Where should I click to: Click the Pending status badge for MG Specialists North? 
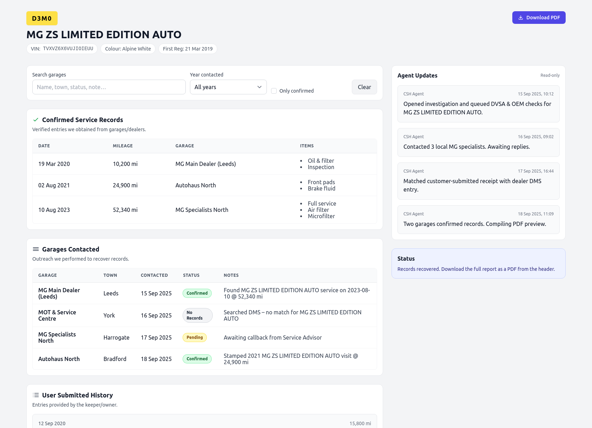coord(195,337)
